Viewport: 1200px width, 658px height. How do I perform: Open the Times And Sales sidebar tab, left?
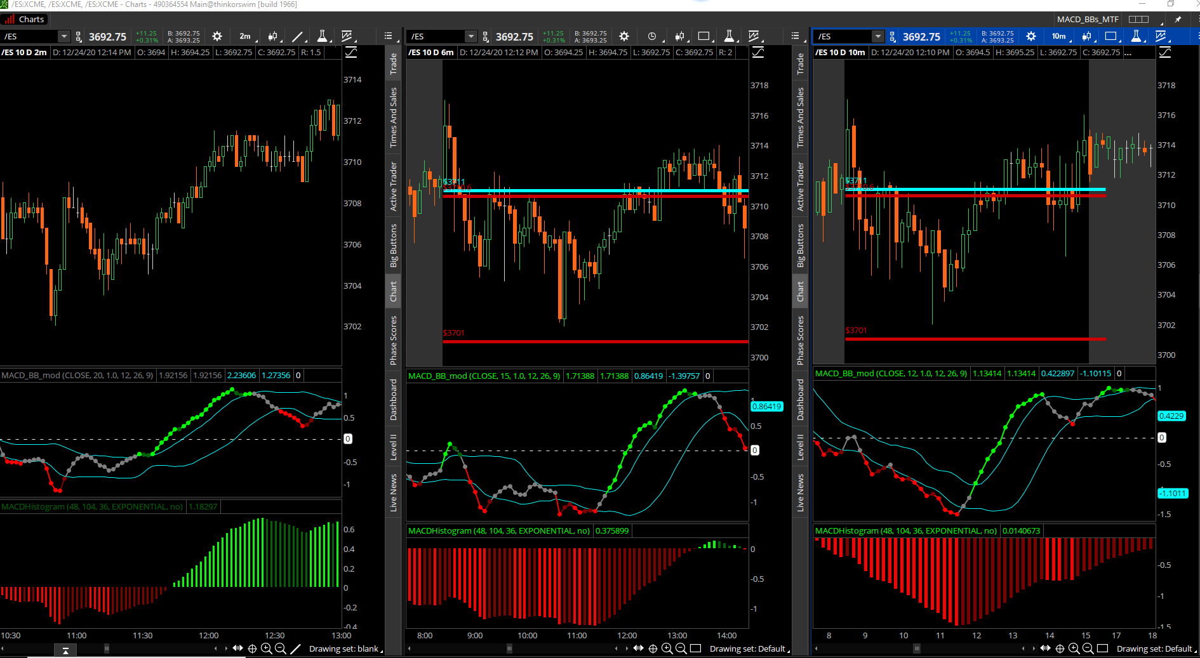click(x=394, y=118)
